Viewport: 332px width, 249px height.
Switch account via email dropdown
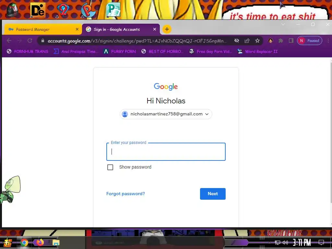(x=166, y=114)
